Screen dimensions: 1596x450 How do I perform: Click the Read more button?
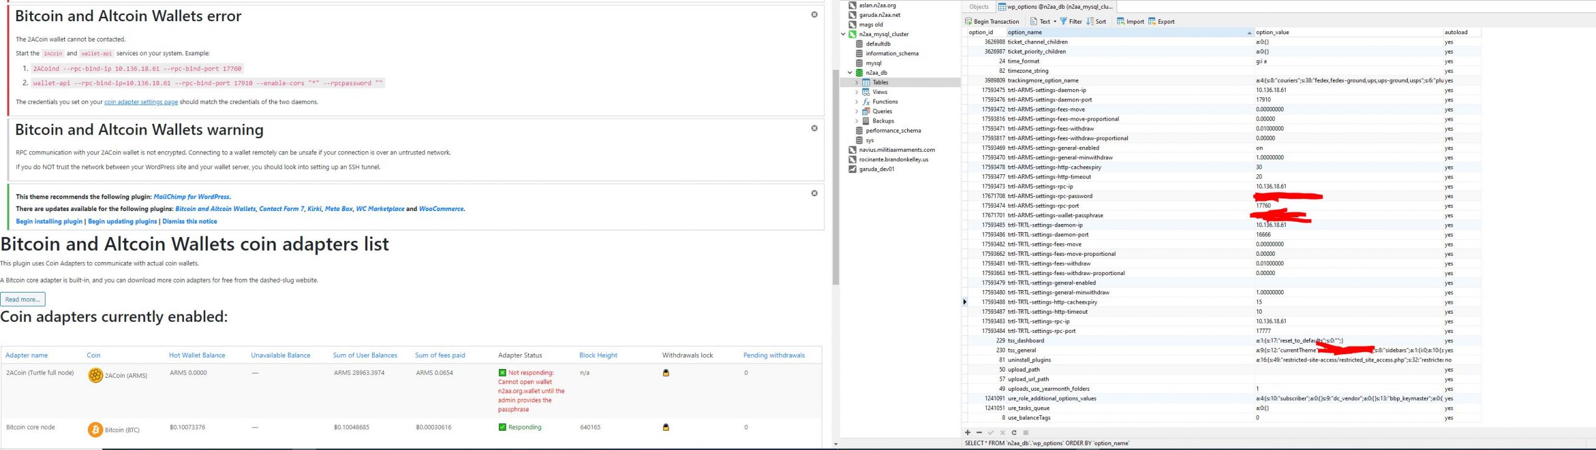pos(22,299)
